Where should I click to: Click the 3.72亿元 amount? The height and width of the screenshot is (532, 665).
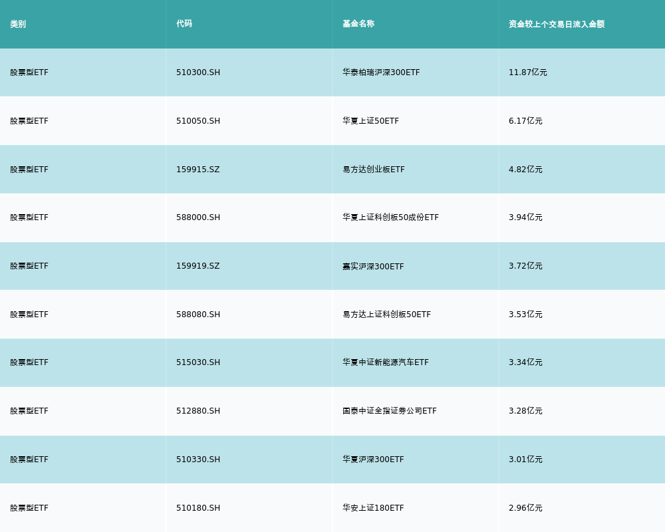tap(525, 266)
